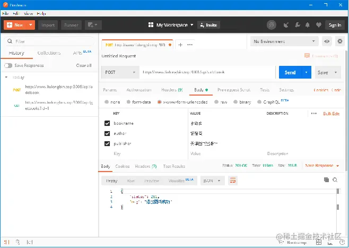
Task: Open tab options three-dots beside plus
Action: pyautogui.click(x=190, y=45)
